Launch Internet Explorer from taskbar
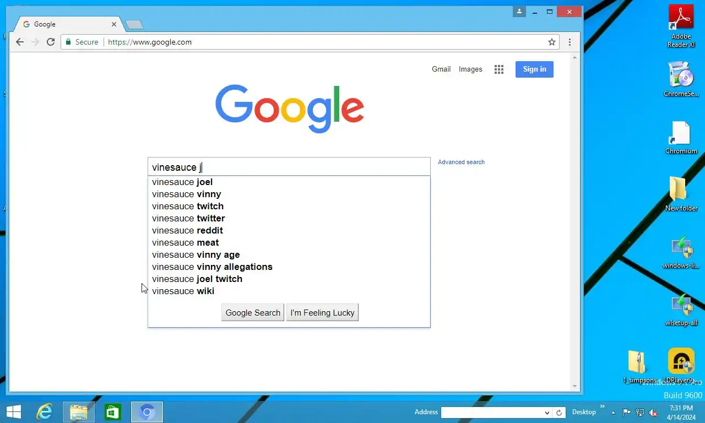The image size is (705, 423). coord(45,412)
